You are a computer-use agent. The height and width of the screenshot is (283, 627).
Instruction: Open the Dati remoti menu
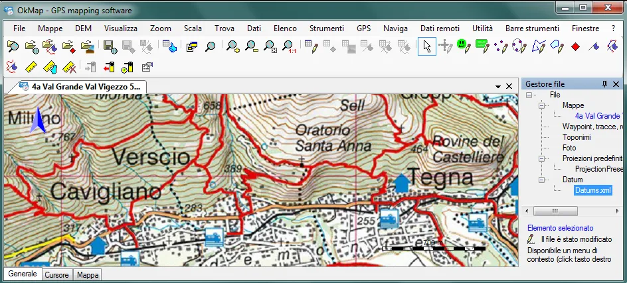point(440,28)
